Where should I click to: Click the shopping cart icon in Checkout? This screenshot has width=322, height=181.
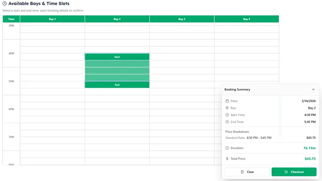click(x=286, y=172)
